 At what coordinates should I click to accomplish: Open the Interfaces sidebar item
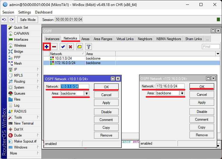click(21, 40)
